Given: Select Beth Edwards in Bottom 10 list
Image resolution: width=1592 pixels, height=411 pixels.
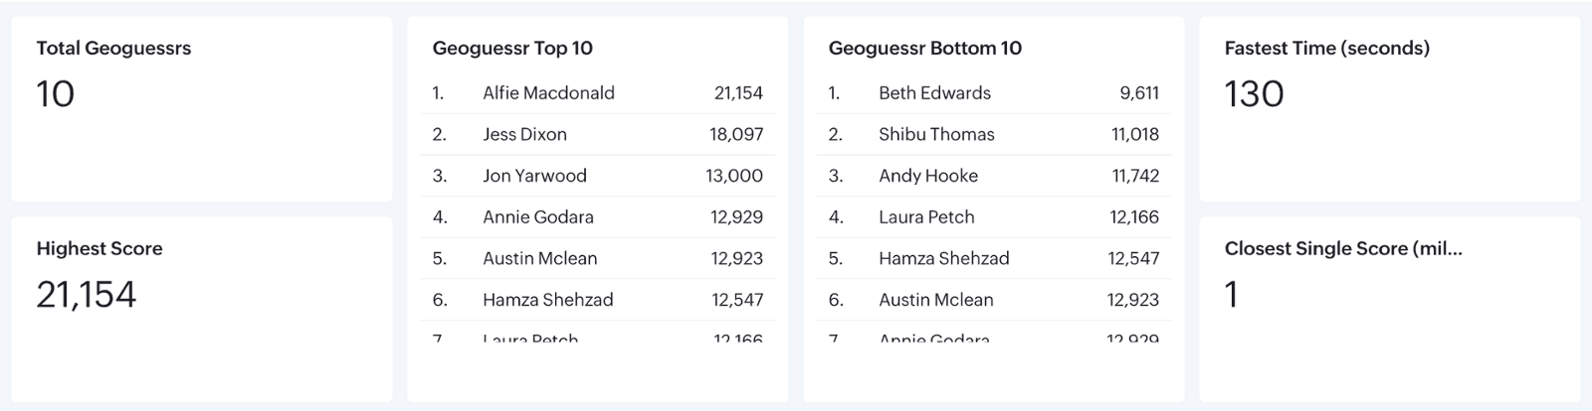Looking at the screenshot, I should pos(934,93).
